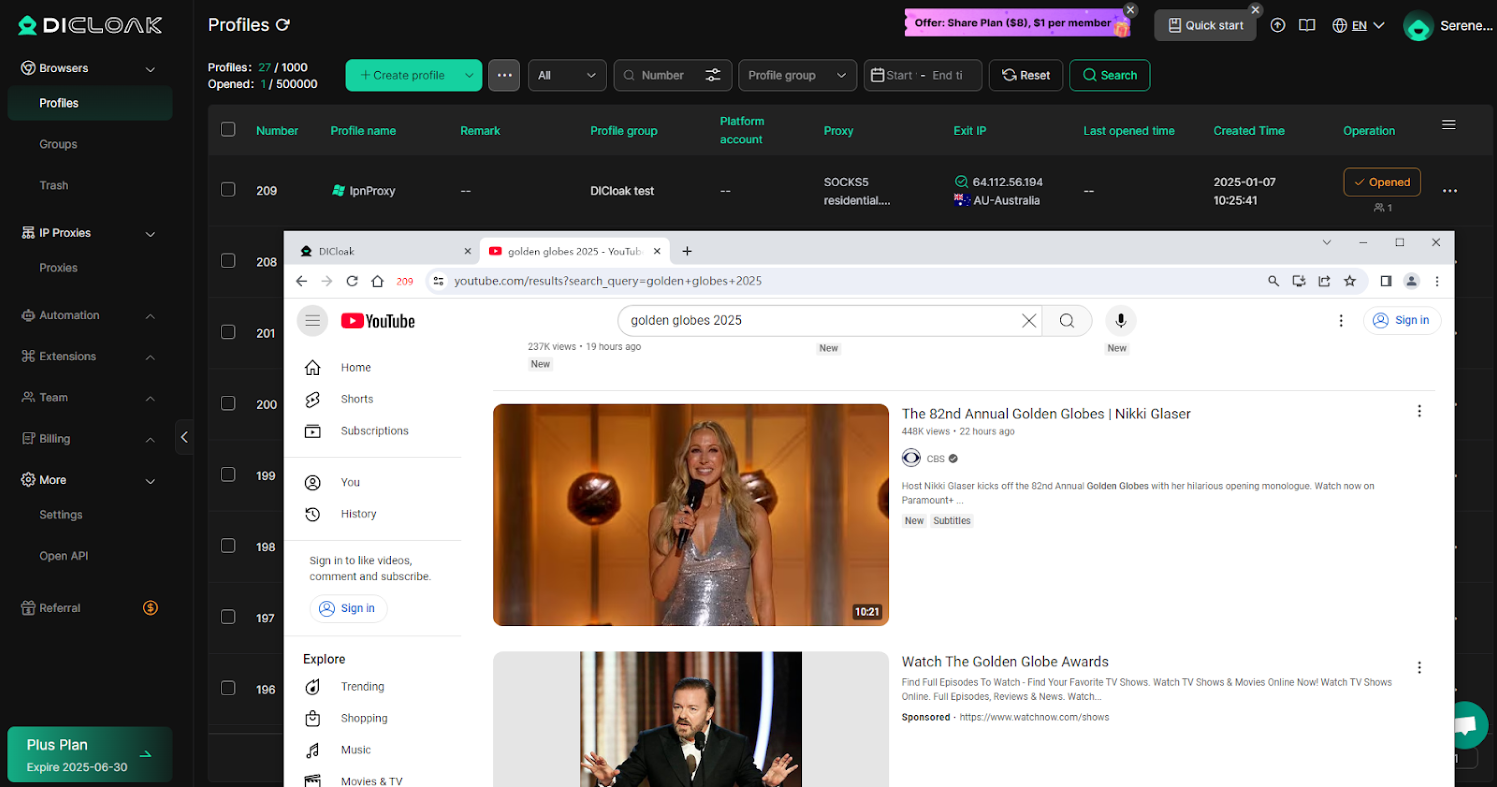1497x787 pixels.
Task: Check the profile 198 checkbox
Action: pos(228,546)
